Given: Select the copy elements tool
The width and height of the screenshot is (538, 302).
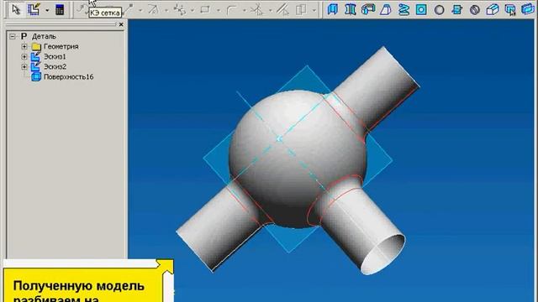Looking at the screenshot, I should [x=301, y=9].
